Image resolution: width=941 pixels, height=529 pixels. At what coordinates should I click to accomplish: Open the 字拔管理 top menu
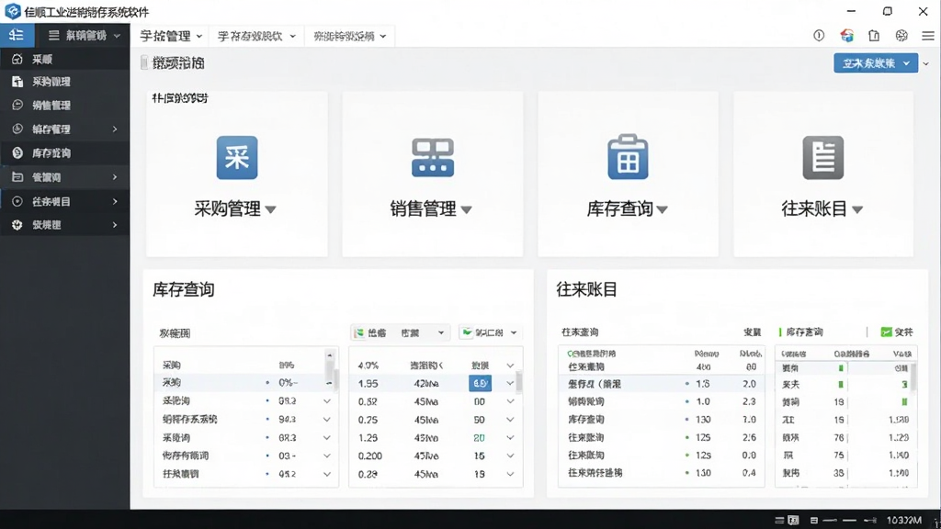click(x=170, y=36)
